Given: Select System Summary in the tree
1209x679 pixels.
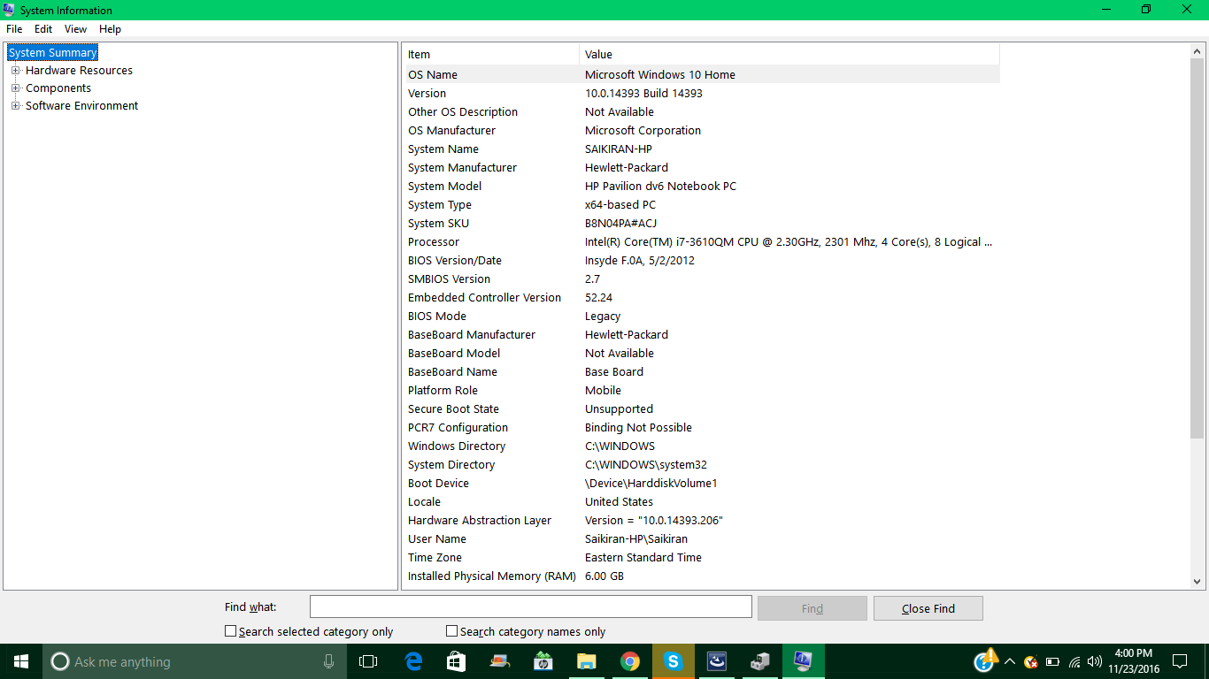Looking at the screenshot, I should (52, 53).
